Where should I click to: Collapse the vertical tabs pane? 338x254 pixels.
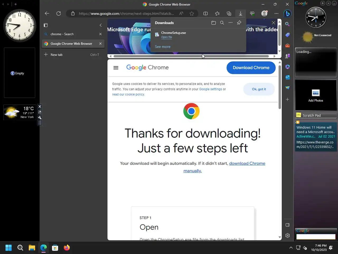[101, 25]
